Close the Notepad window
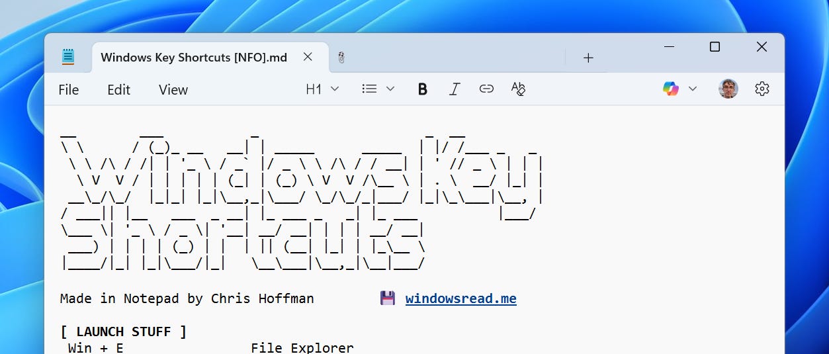The image size is (829, 354). [x=762, y=47]
